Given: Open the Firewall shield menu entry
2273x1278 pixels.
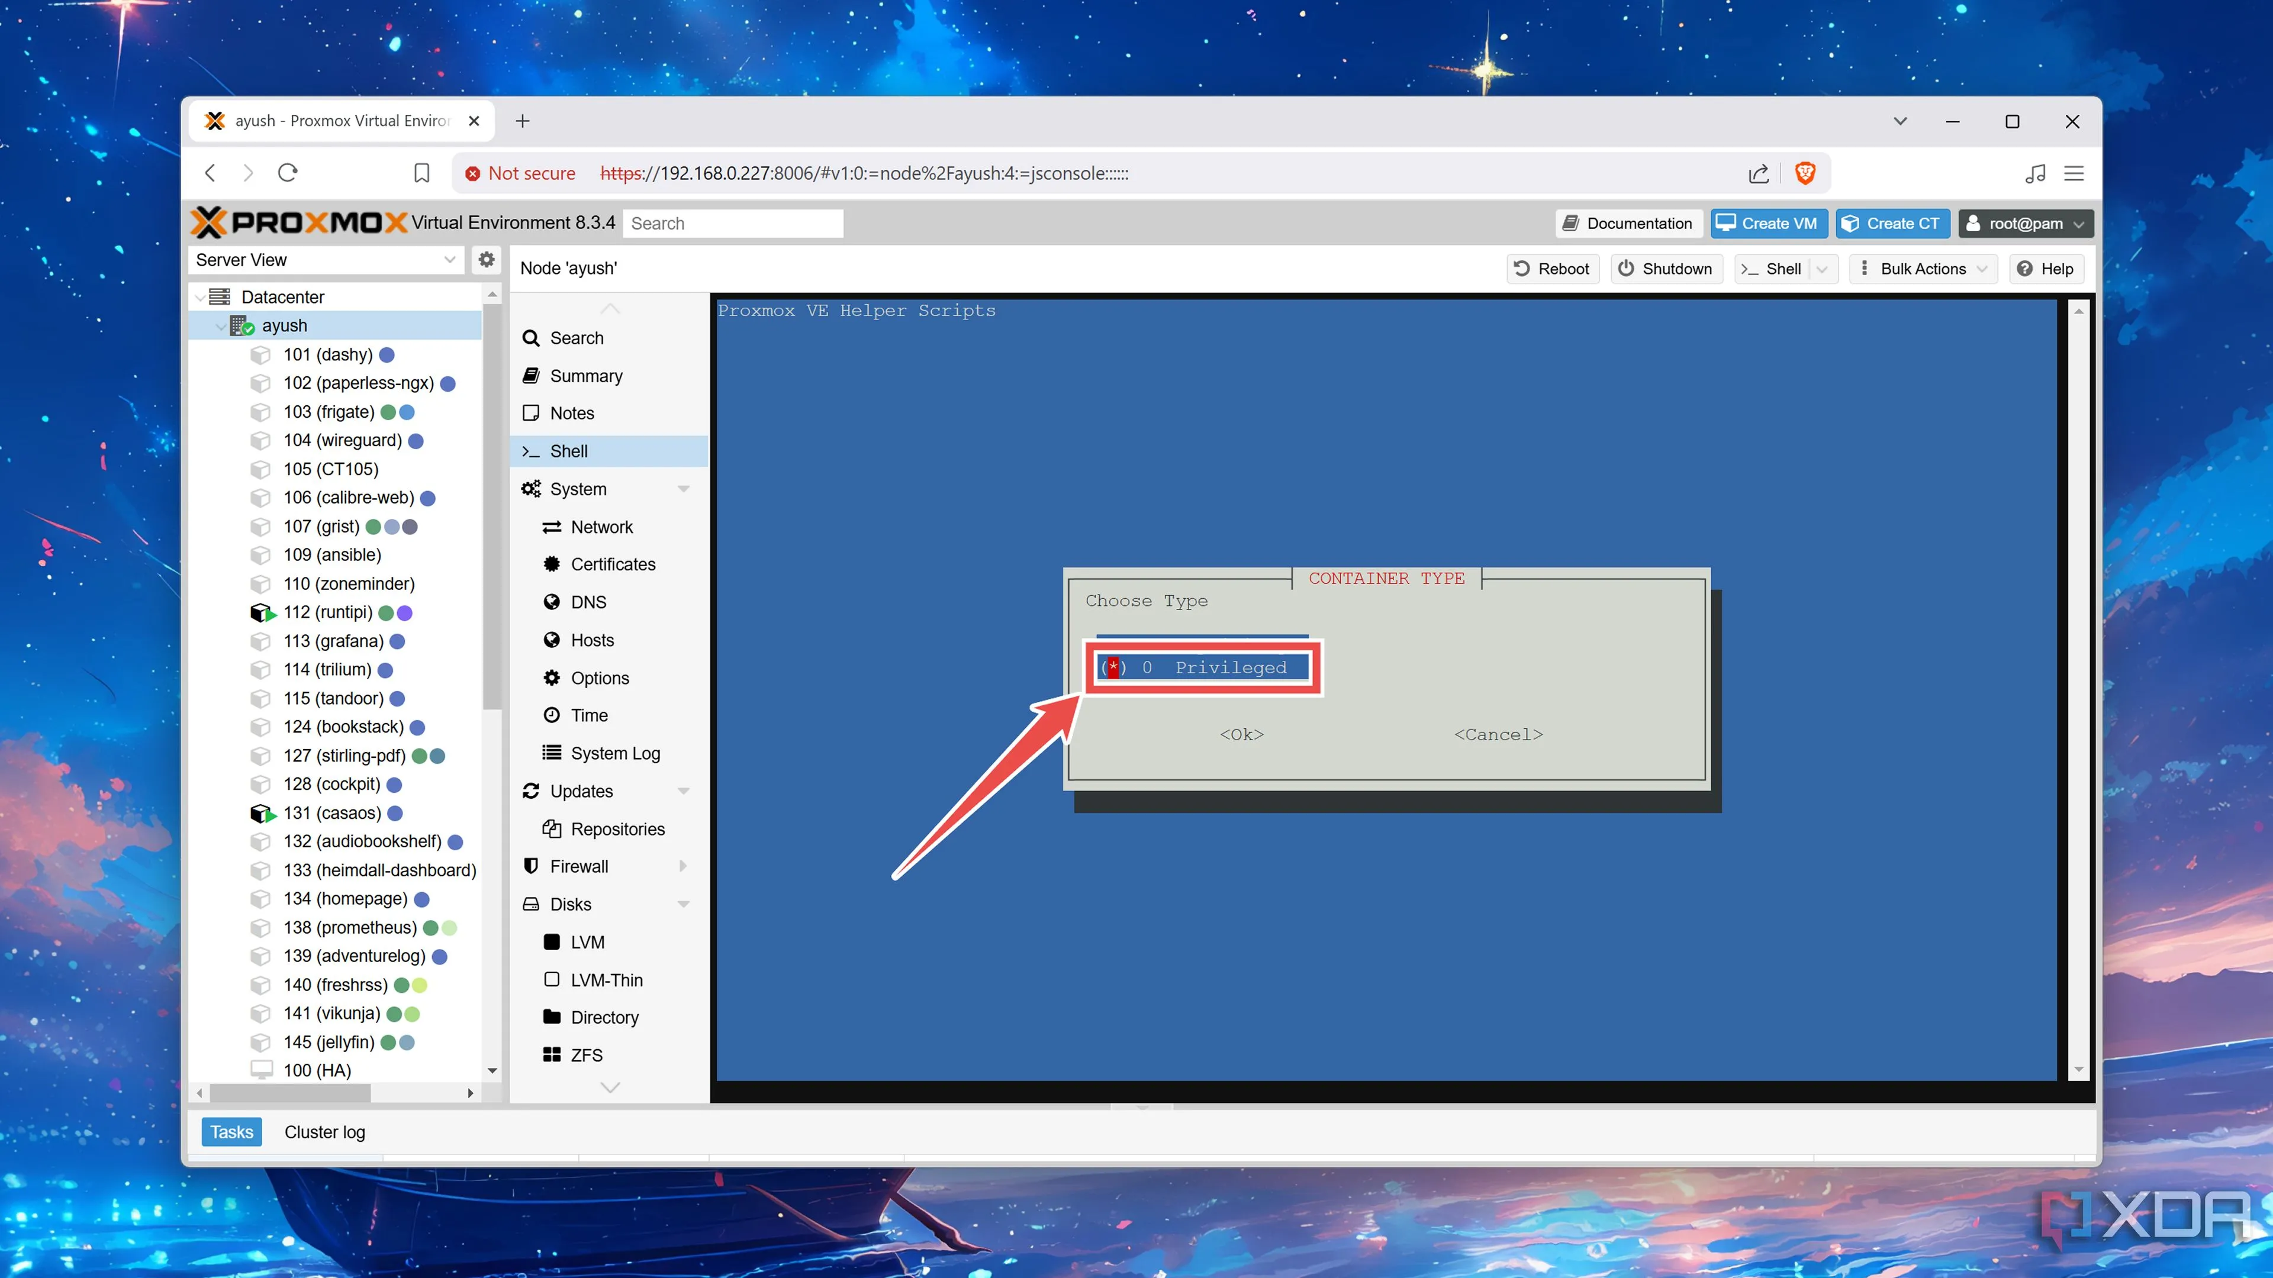Looking at the screenshot, I should coord(579,866).
